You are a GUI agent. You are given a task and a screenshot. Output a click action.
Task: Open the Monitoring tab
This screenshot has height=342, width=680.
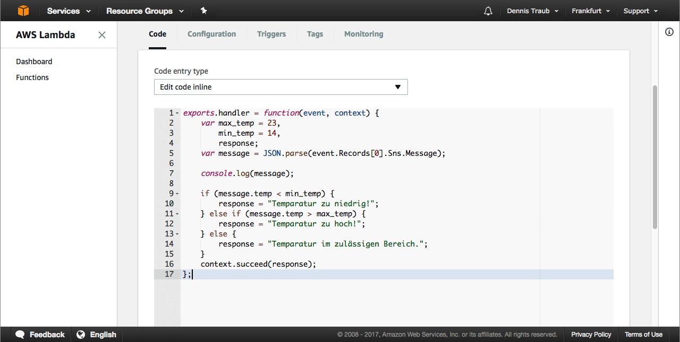point(363,34)
